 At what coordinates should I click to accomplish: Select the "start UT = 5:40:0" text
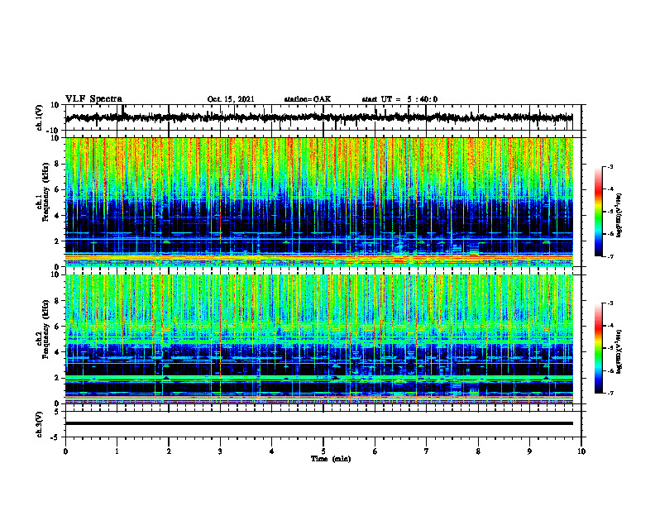pos(399,99)
